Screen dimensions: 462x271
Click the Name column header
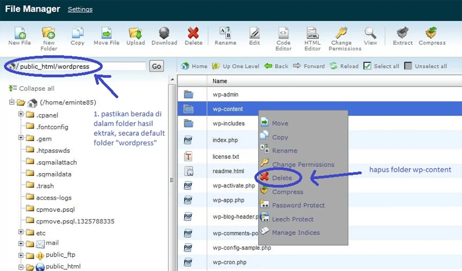coord(220,81)
